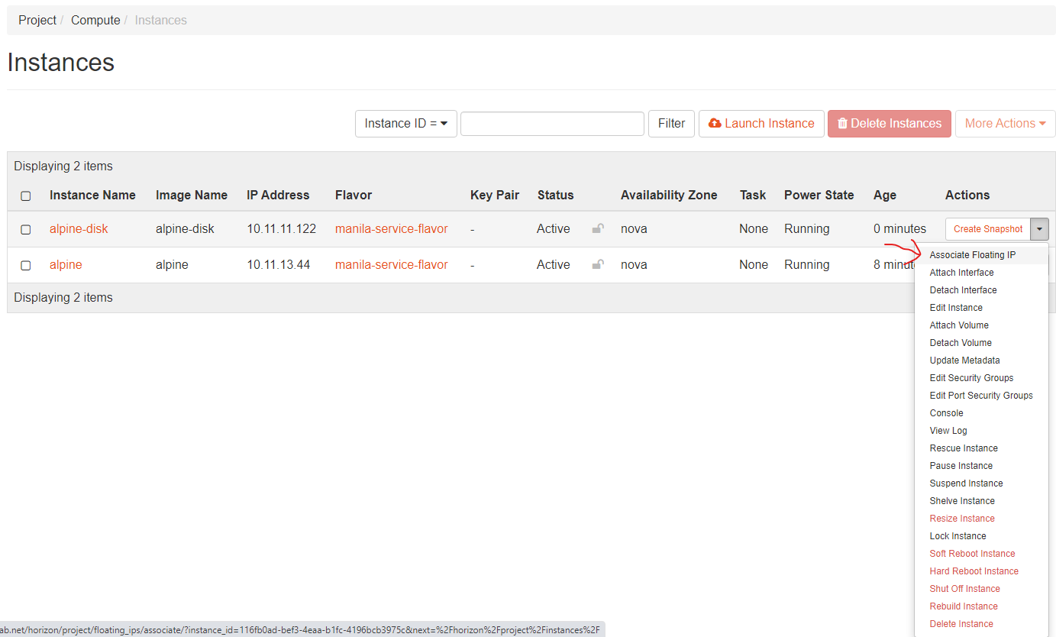Viewport: 1056px width, 637px height.
Task: Open the alpine-disk instance link
Action: click(x=79, y=229)
